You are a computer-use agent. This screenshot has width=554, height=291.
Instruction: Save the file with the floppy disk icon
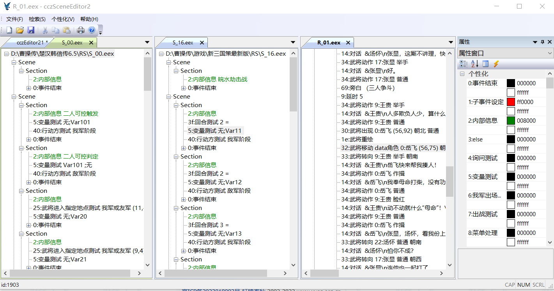click(x=31, y=30)
